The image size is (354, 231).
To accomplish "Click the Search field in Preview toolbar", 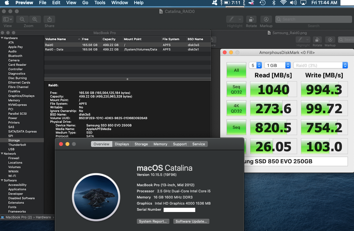I will 314,19.
